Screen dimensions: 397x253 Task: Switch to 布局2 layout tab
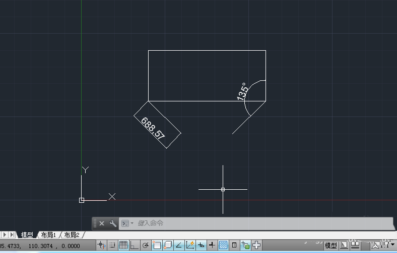(x=72, y=235)
